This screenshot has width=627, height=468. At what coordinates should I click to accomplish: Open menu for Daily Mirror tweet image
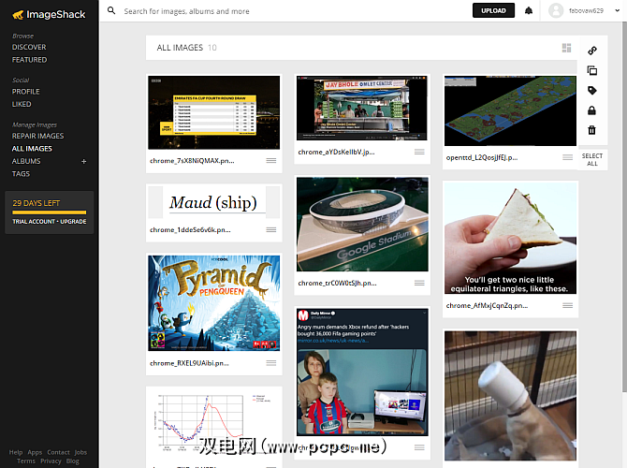419,447
